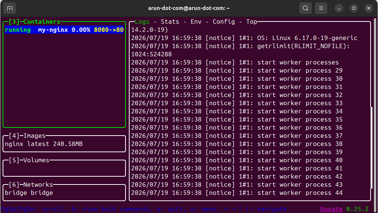378x213 pixels.
Task: Click the '1024:524288' log line
Action: click(x=151, y=54)
